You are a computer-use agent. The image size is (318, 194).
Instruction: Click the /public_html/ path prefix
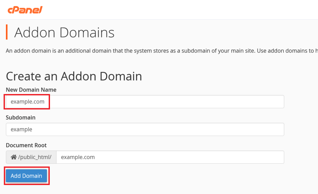[35, 157]
